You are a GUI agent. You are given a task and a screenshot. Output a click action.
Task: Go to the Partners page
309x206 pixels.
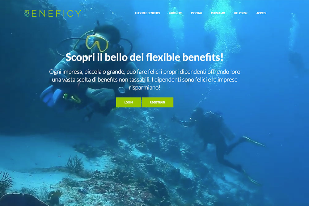click(x=176, y=13)
